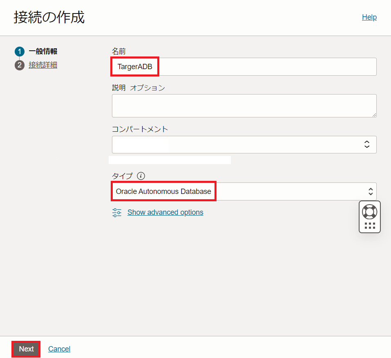
Task: Click the info icon beside タイプ
Action: 141,176
